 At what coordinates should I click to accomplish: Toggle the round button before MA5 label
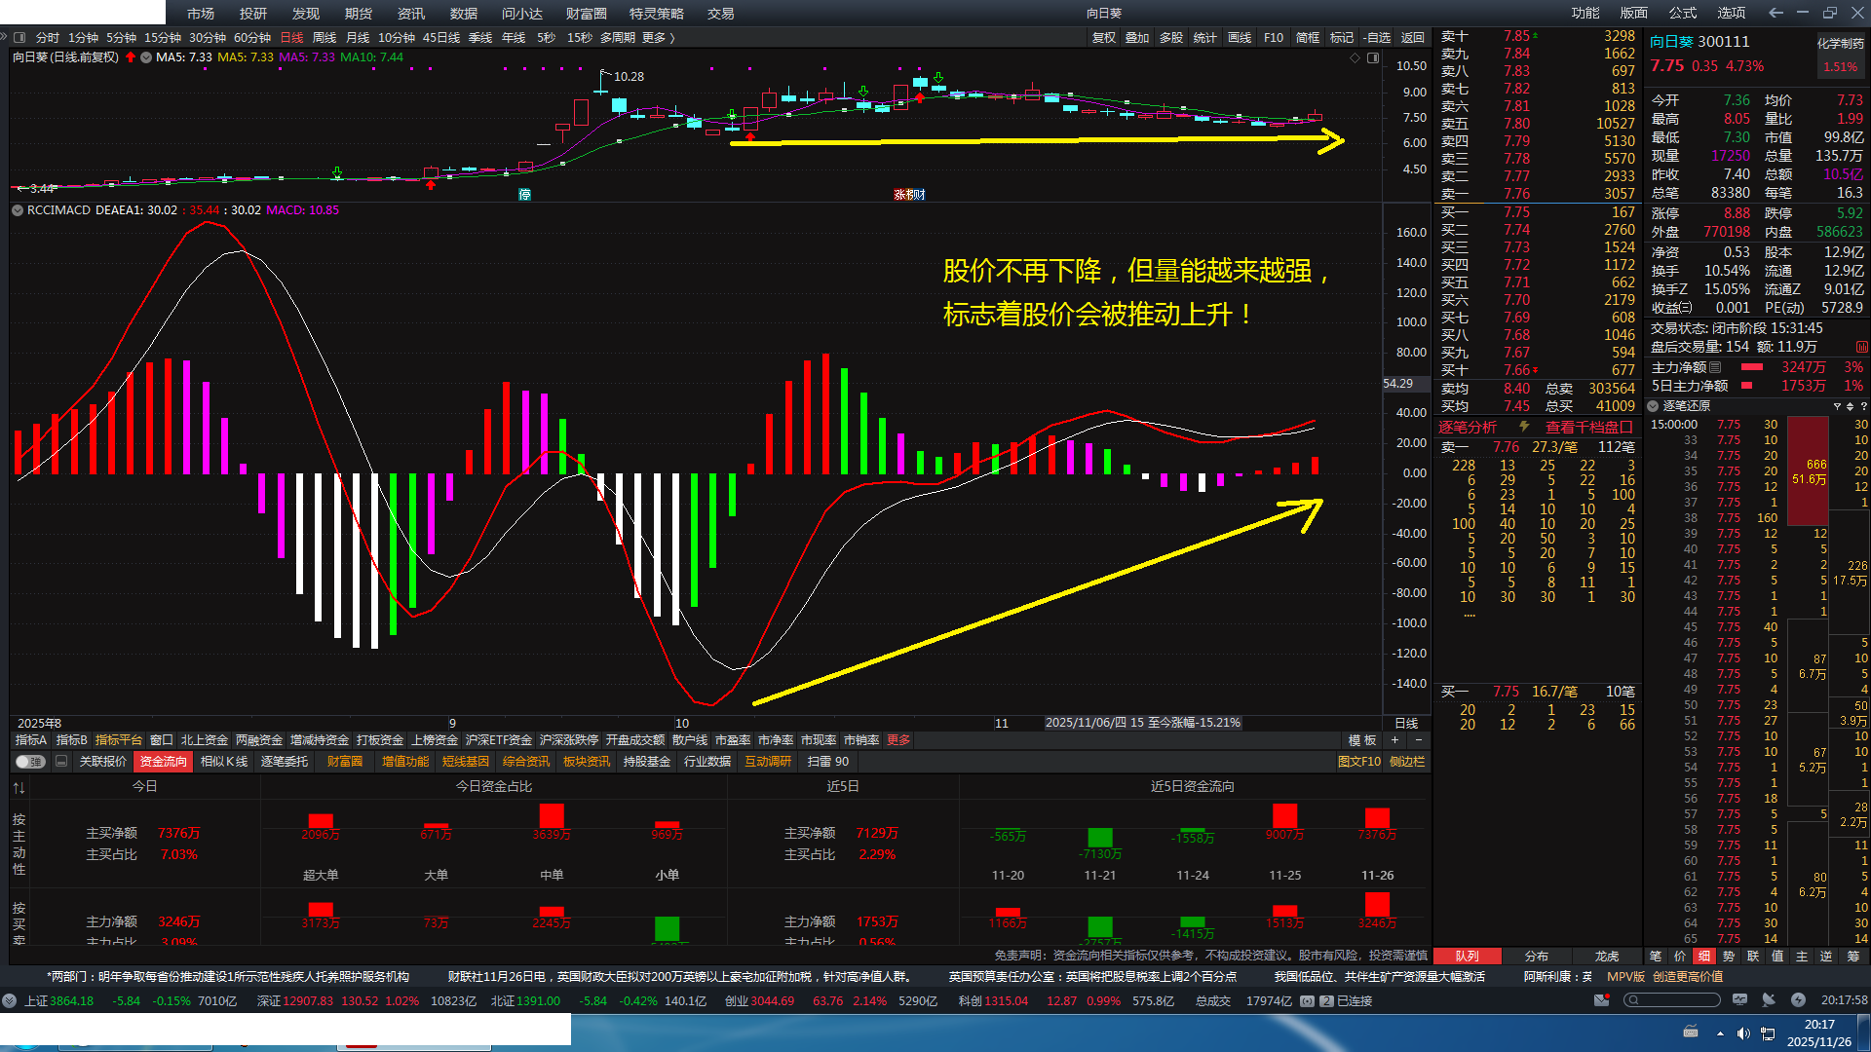146,57
